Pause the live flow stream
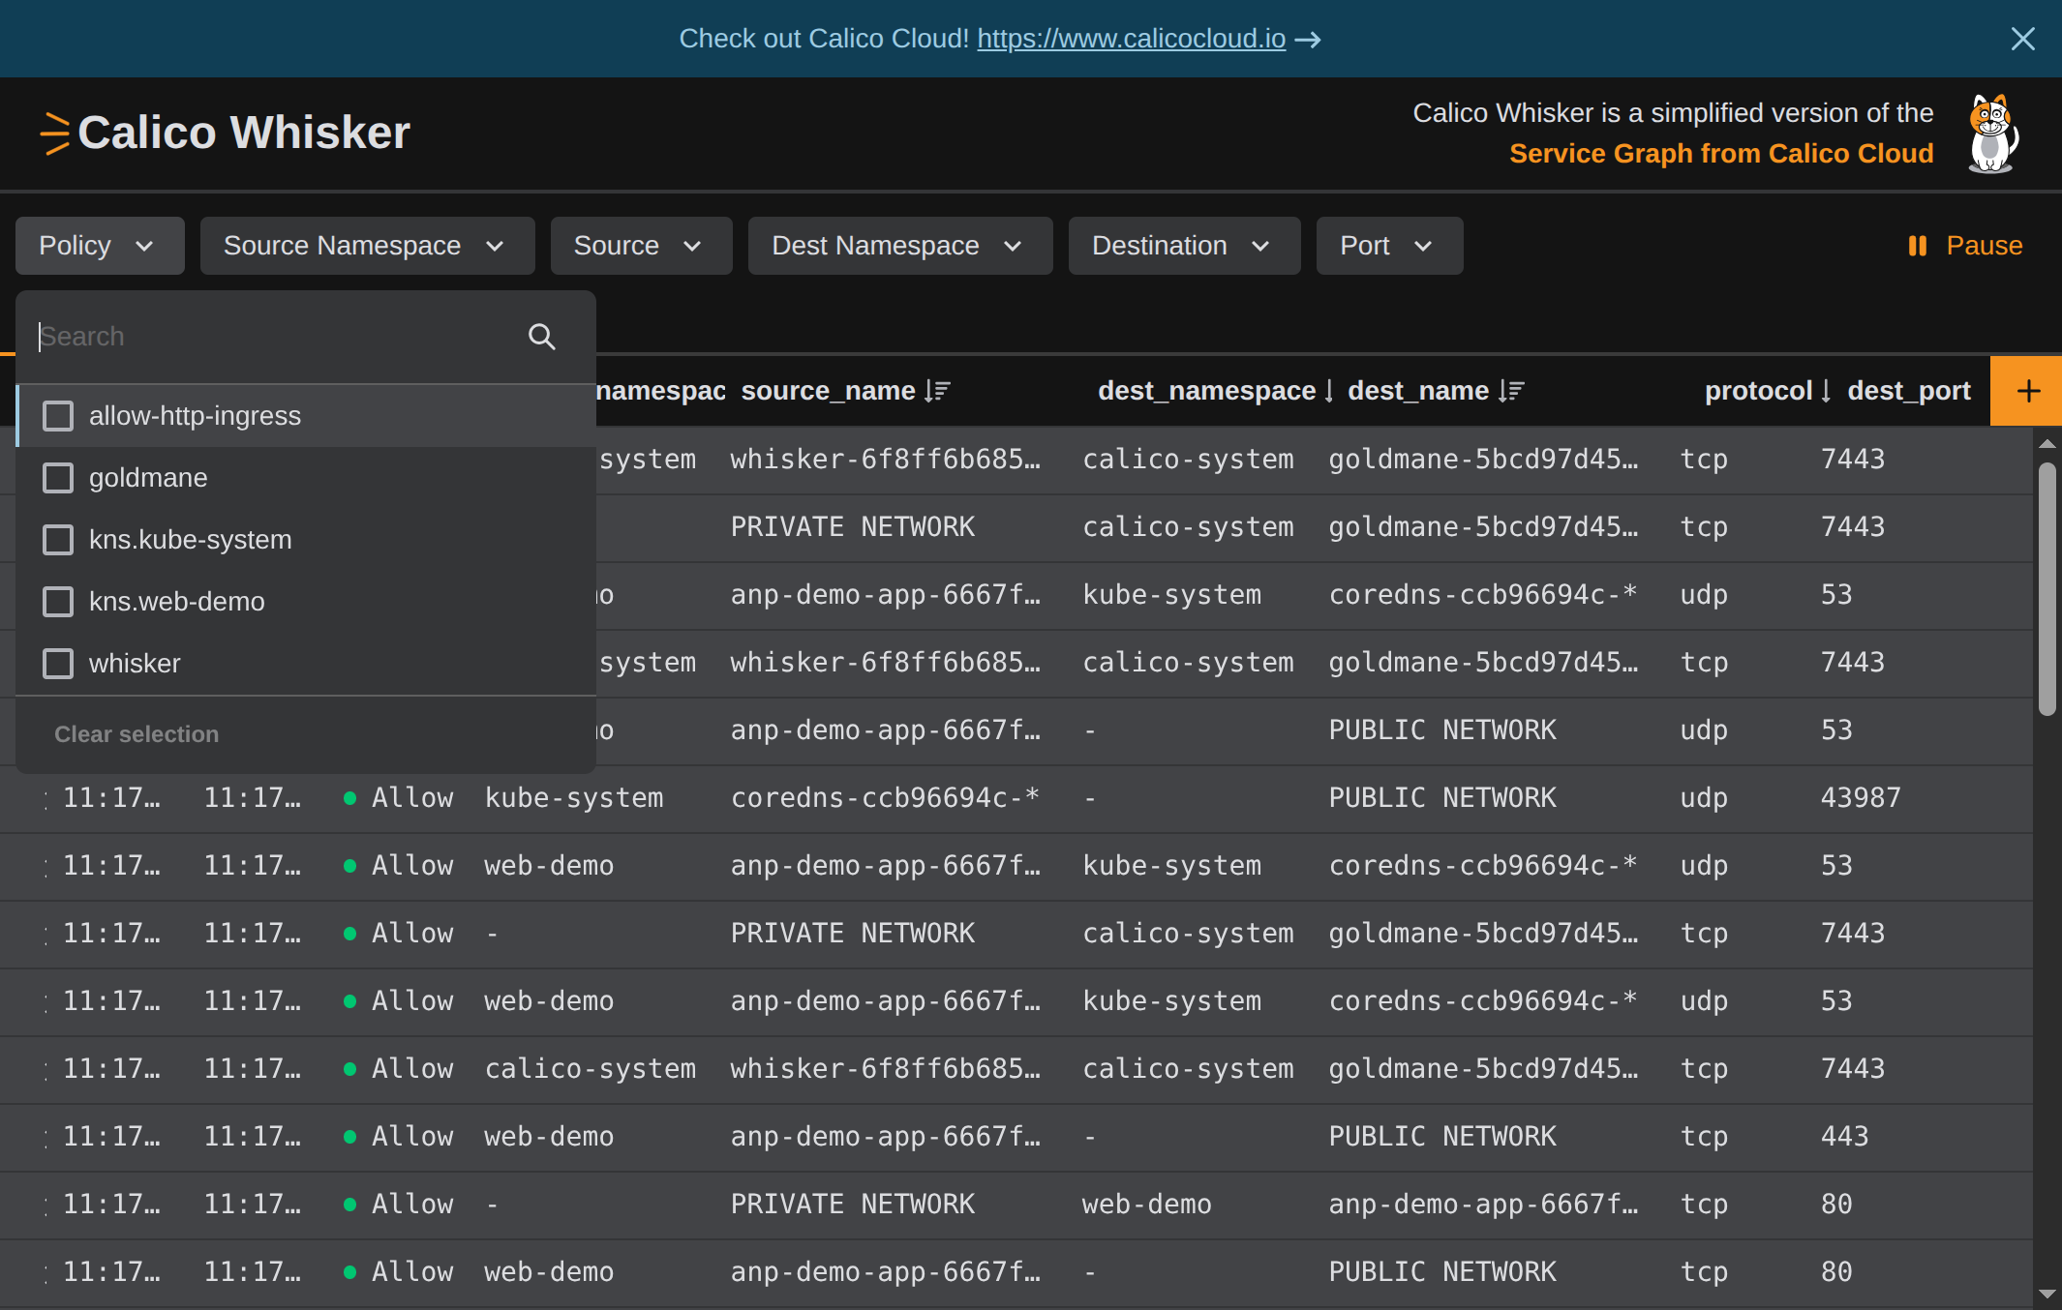The width and height of the screenshot is (2062, 1310). point(1964,246)
